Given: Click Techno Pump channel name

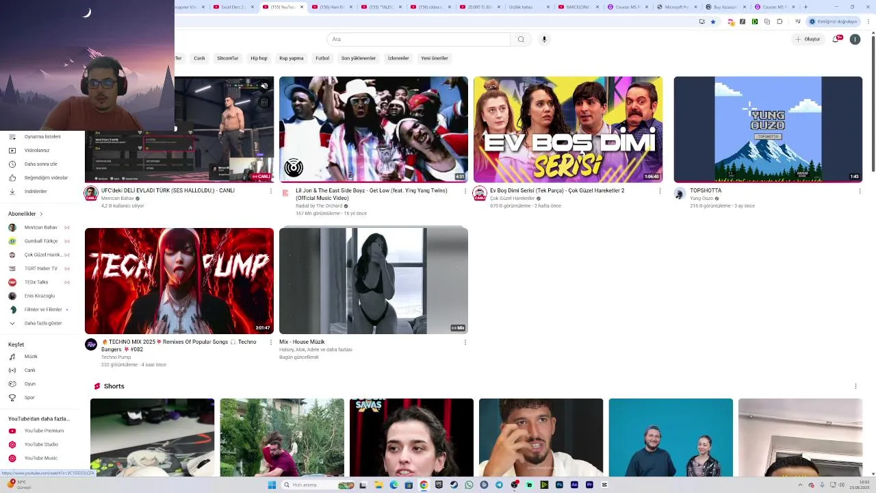Looking at the screenshot, I should tap(116, 357).
